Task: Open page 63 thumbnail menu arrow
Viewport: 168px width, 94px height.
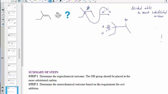Action: pyautogui.click(x=16, y=88)
